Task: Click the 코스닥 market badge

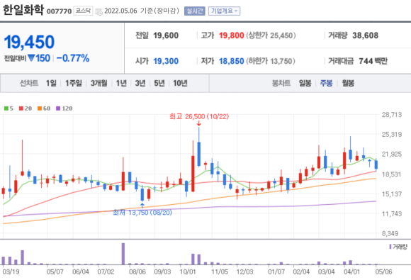Action: tap(83, 11)
